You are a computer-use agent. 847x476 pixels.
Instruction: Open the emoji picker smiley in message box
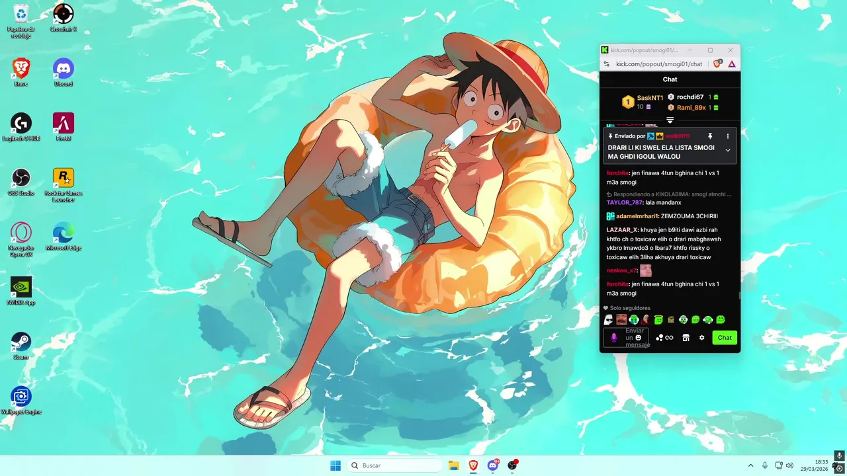pos(639,338)
